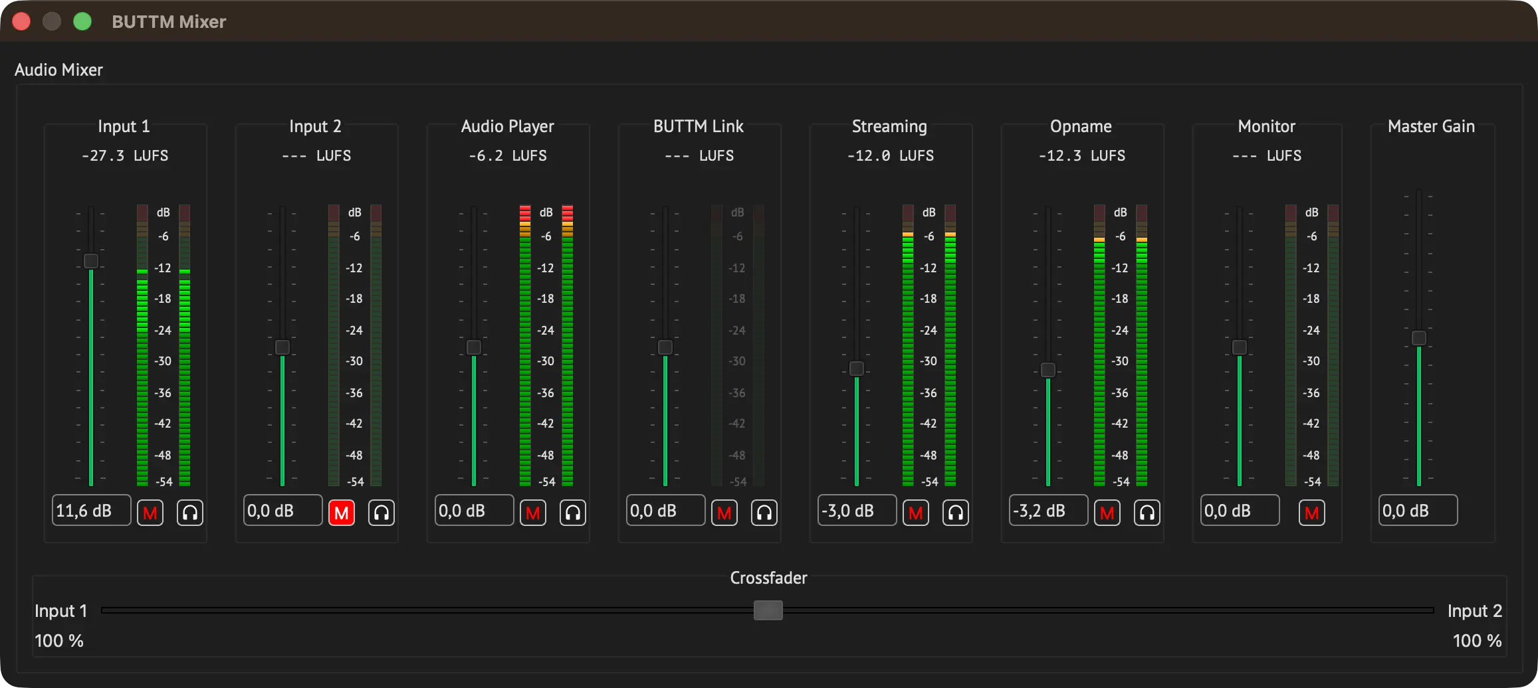Image resolution: width=1538 pixels, height=688 pixels.
Task: Click the Audio Player gain value field
Action: tap(475, 511)
